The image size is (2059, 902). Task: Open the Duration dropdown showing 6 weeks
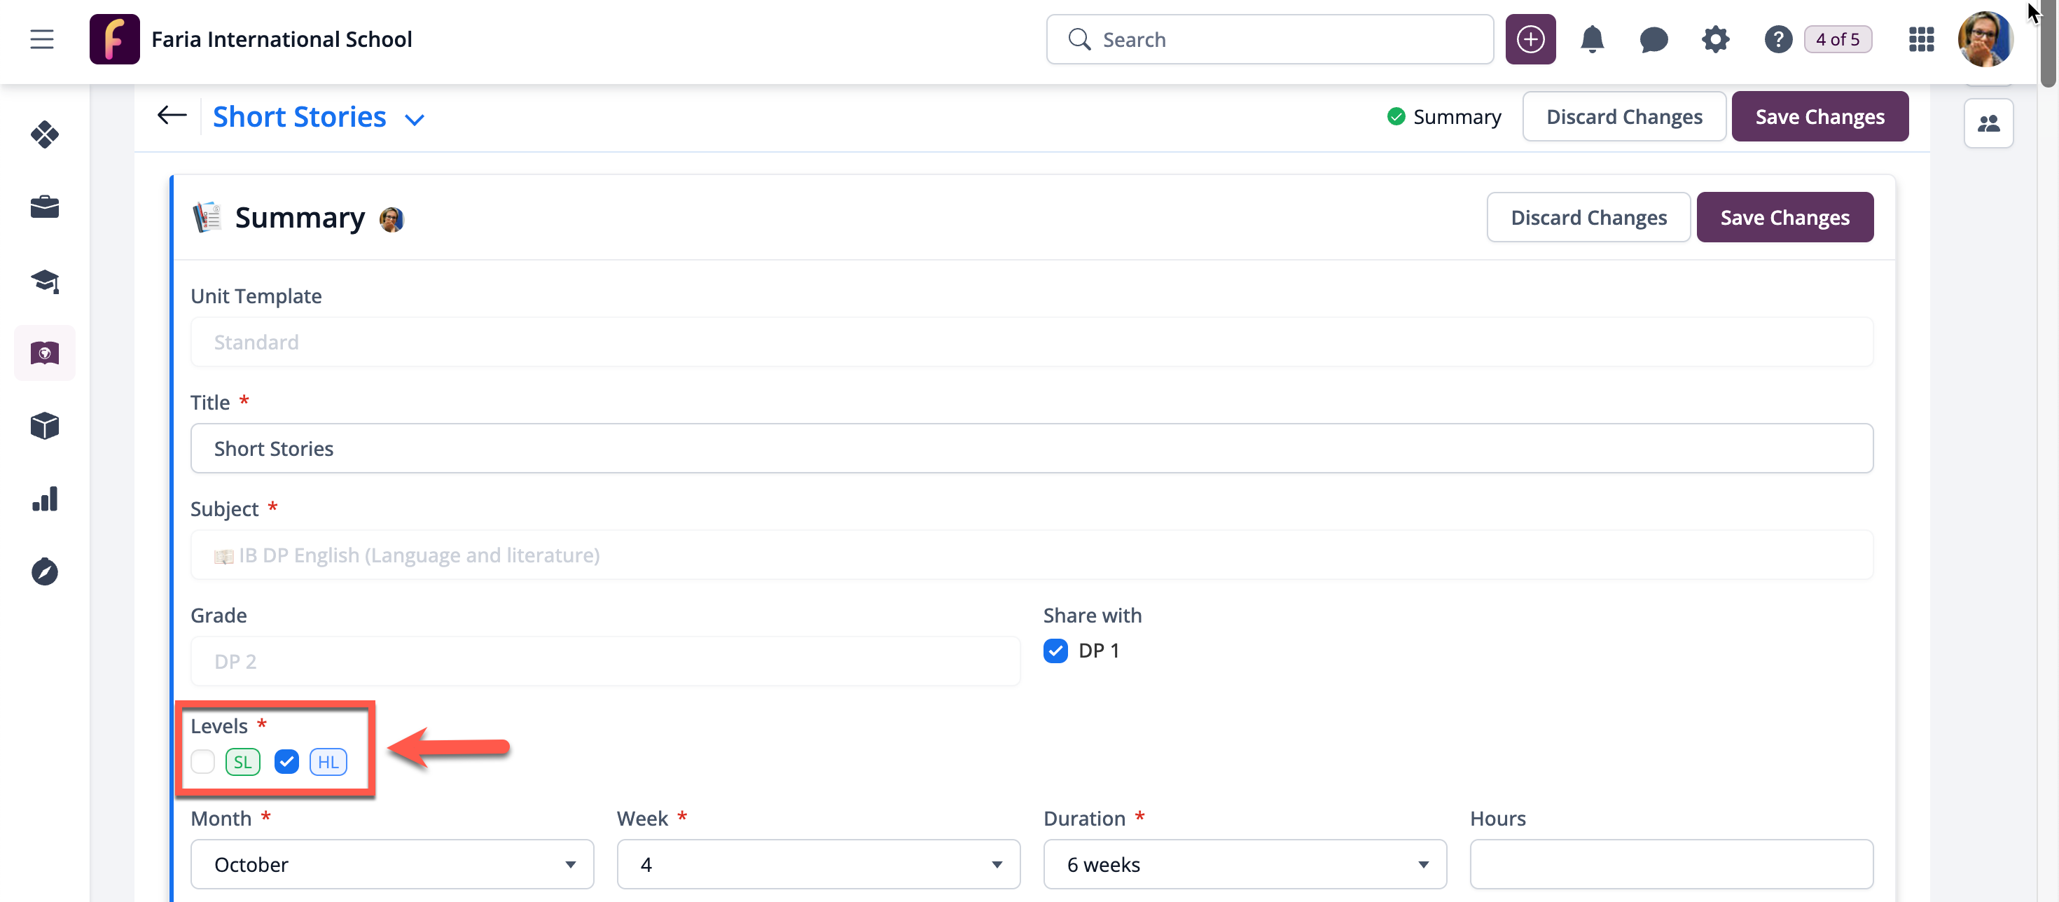click(1245, 863)
